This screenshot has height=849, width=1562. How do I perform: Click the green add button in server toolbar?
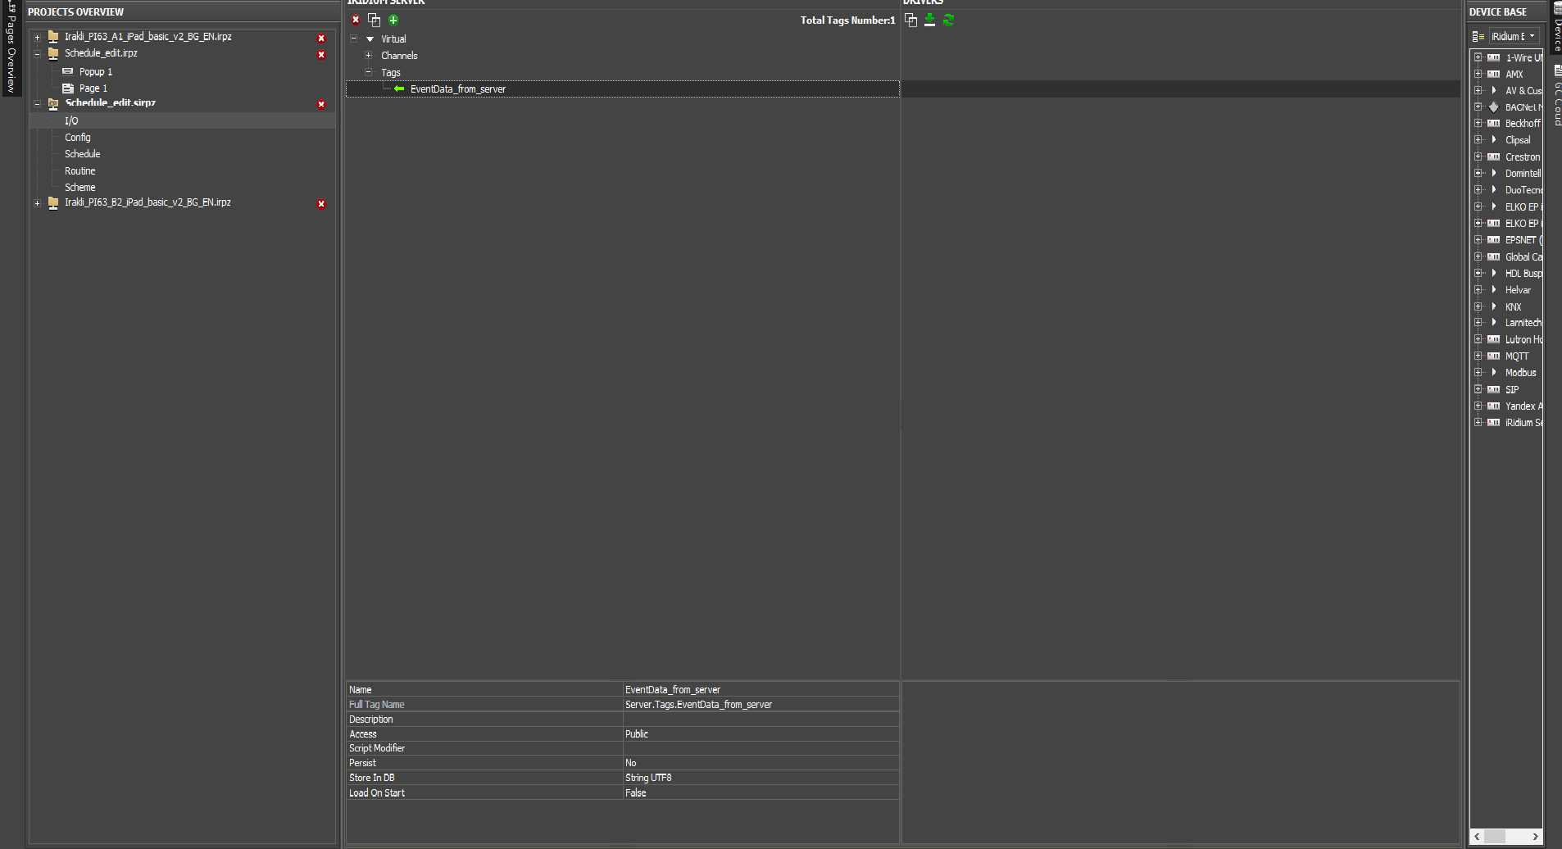pos(393,20)
